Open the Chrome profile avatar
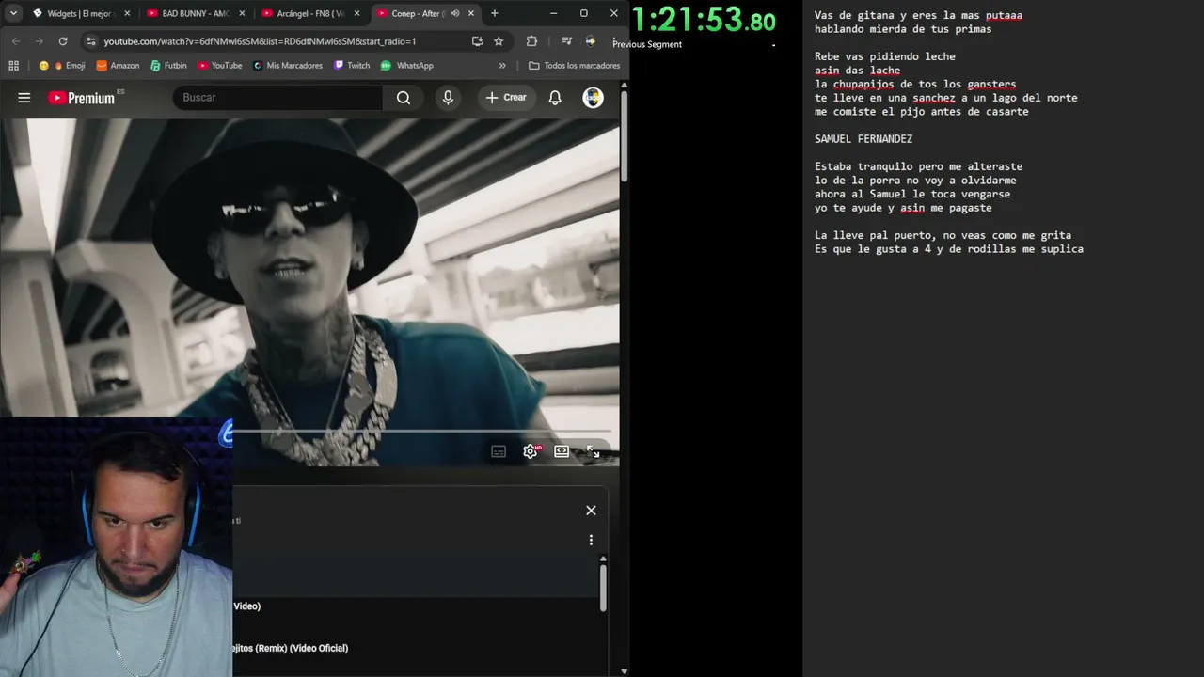Screen dimensions: 1204x677 click(x=591, y=41)
